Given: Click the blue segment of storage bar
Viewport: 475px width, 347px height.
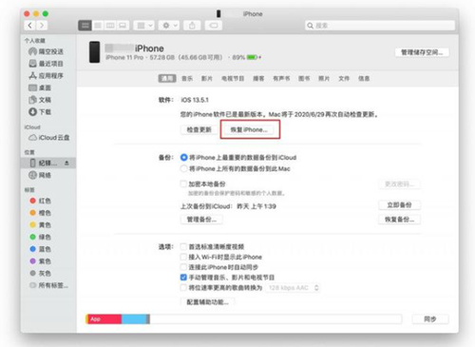Looking at the screenshot, I should [134, 319].
